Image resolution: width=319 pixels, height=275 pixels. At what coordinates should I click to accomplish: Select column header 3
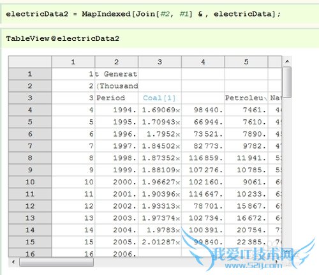coord(159,62)
